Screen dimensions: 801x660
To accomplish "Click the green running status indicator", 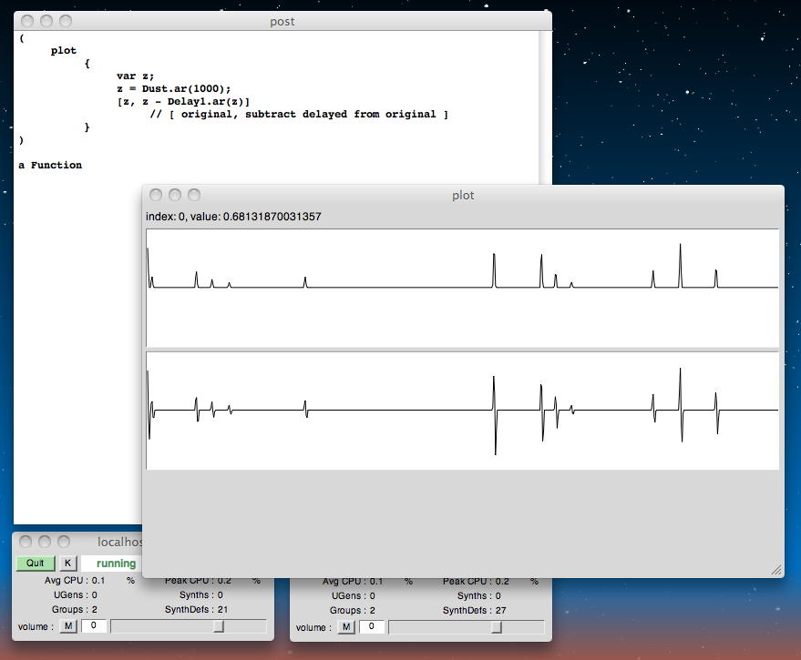I will pos(116,564).
